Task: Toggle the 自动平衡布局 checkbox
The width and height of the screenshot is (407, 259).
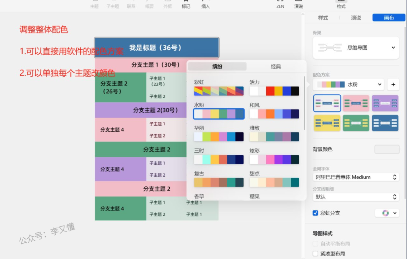Action: [x=316, y=243]
